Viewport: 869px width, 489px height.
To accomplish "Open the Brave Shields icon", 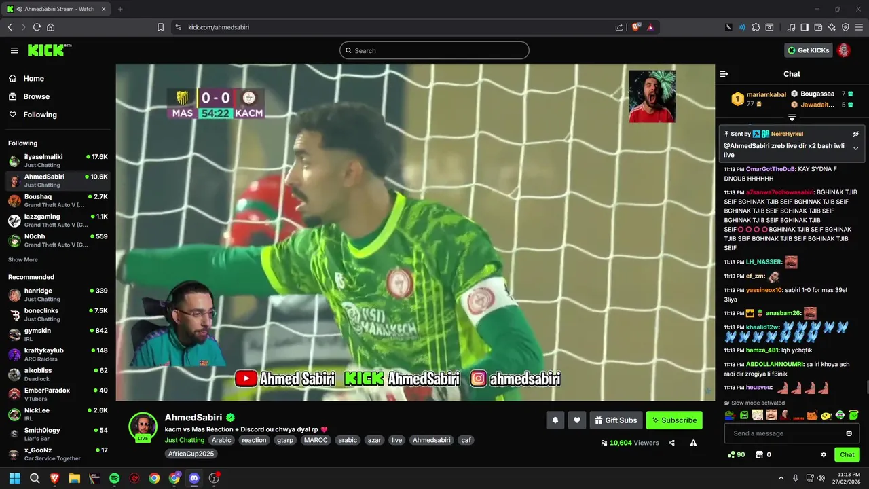I will point(636,27).
